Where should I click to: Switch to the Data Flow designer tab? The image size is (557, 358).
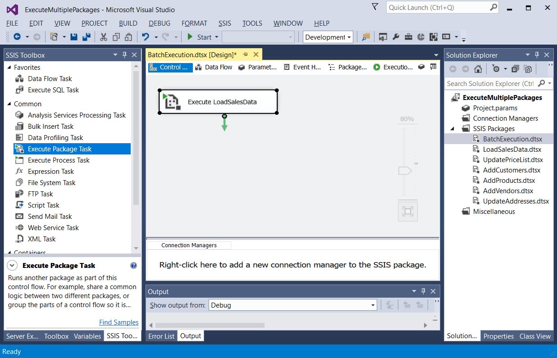pyautogui.click(x=214, y=67)
